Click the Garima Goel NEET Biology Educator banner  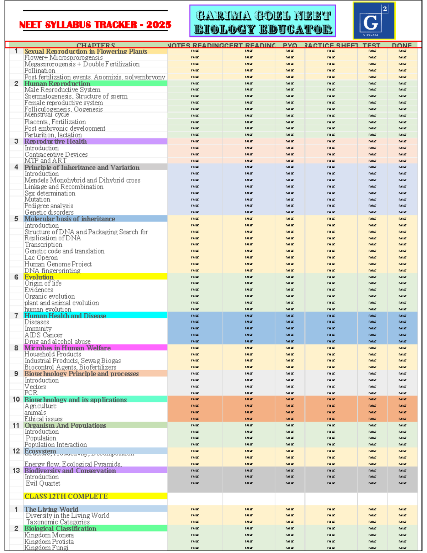tap(263, 21)
